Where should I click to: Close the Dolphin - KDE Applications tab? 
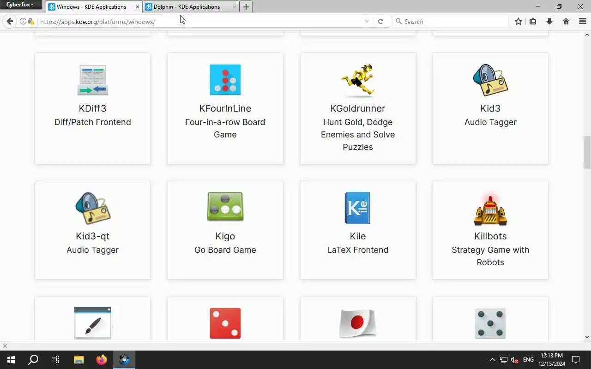234,7
